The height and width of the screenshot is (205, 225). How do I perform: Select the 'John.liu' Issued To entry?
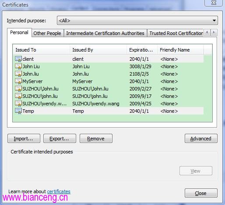(x=31, y=74)
